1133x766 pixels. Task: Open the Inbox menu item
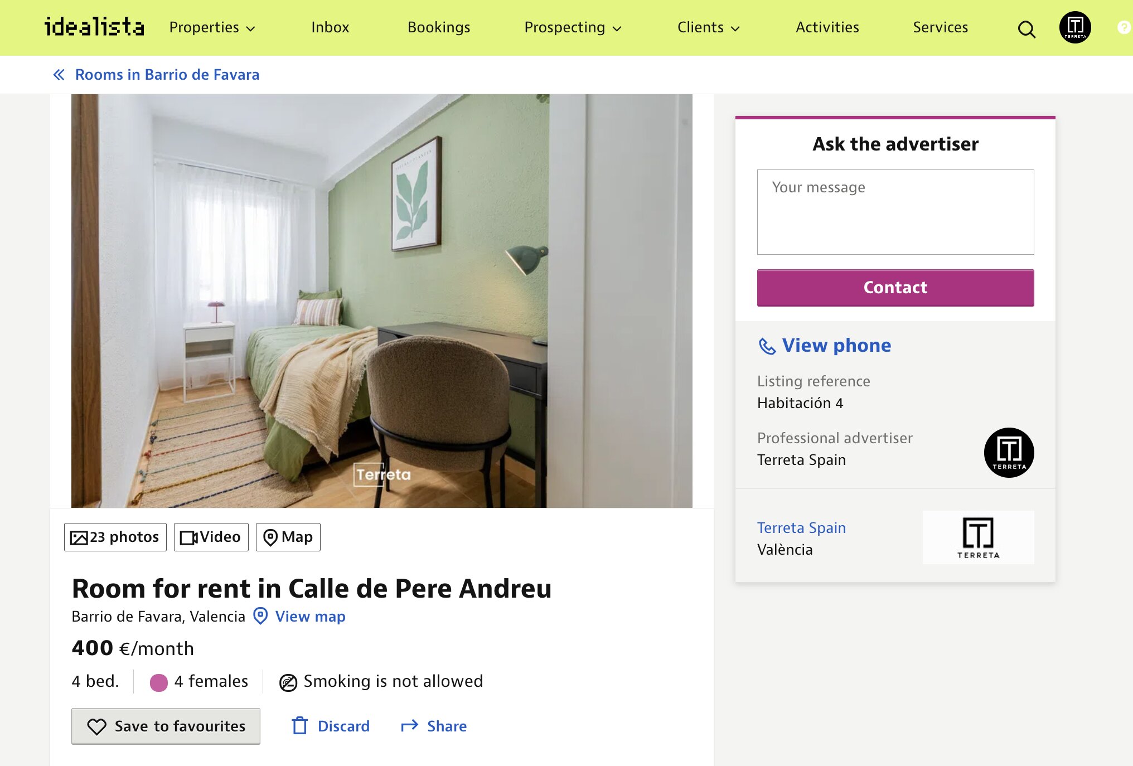click(330, 27)
